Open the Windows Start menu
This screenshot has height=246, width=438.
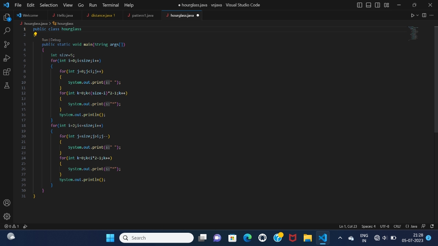pyautogui.click(x=110, y=238)
